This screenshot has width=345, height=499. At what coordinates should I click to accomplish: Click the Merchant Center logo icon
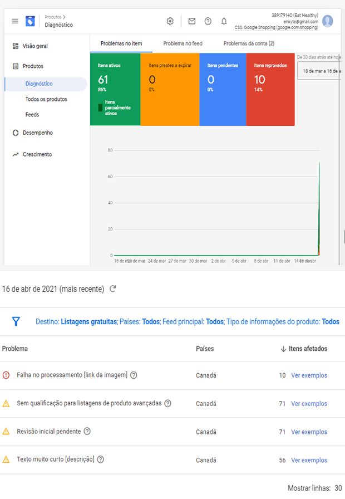tap(30, 21)
